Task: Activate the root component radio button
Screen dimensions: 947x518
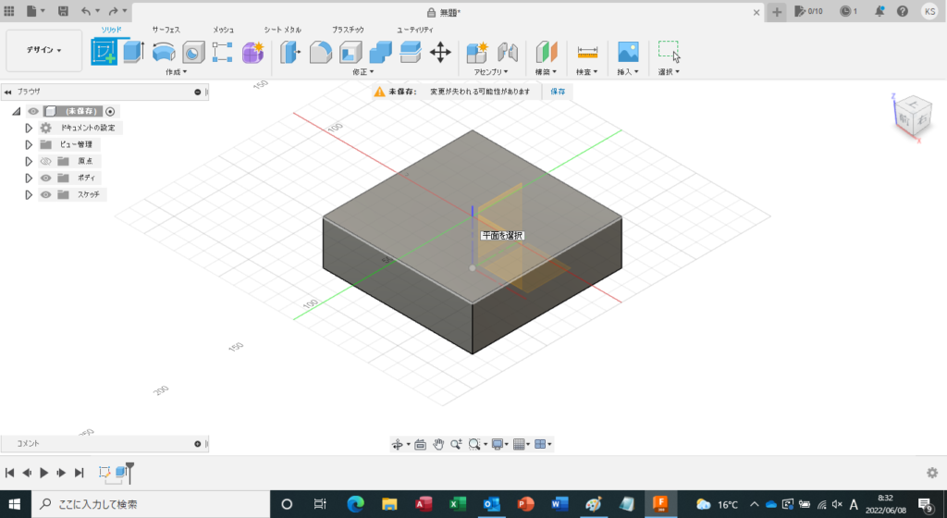Action: 110,111
